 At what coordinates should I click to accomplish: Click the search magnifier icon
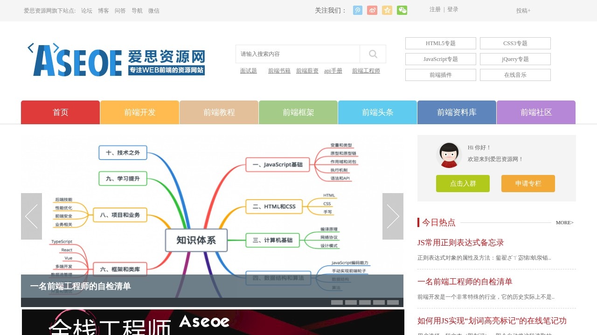373,54
